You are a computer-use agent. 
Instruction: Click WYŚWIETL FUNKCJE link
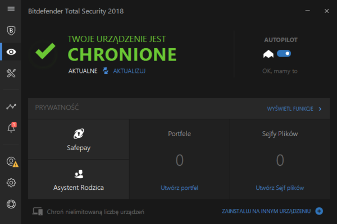click(x=290, y=109)
